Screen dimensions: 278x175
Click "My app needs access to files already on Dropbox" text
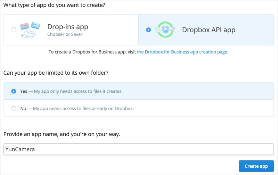83,109
